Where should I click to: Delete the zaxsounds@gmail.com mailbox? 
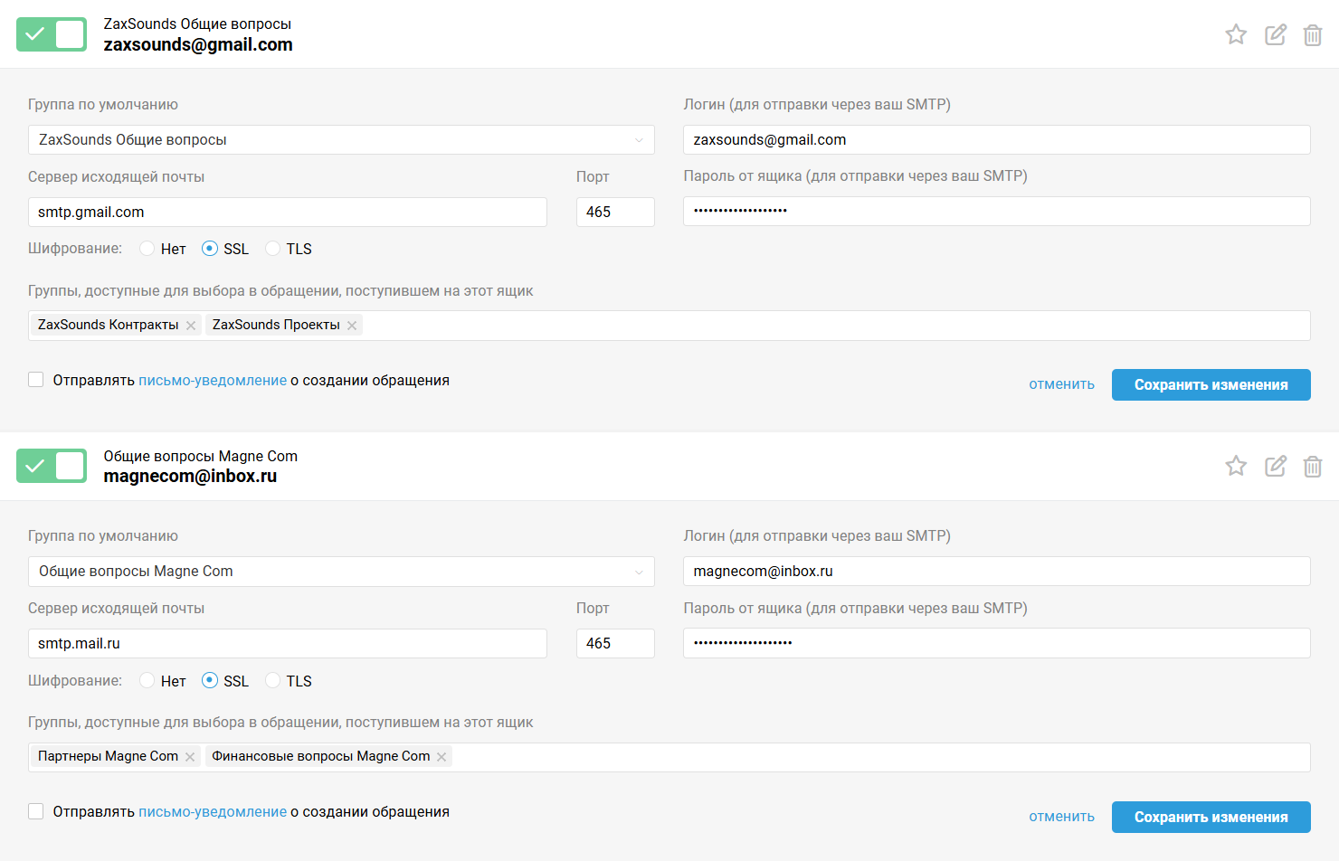[x=1312, y=35]
